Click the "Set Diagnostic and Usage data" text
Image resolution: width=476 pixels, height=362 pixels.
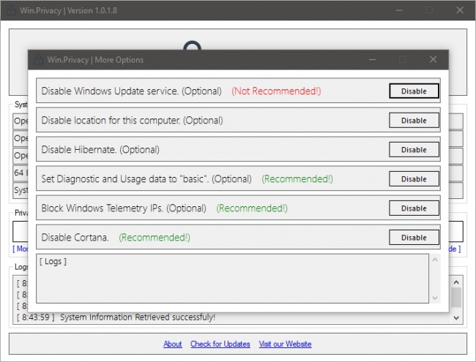point(109,179)
